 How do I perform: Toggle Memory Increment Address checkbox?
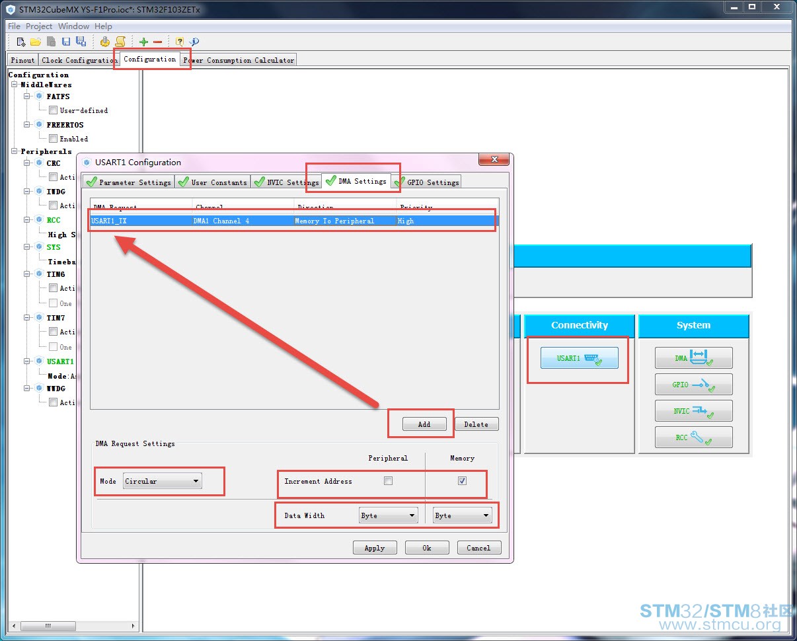tap(462, 481)
